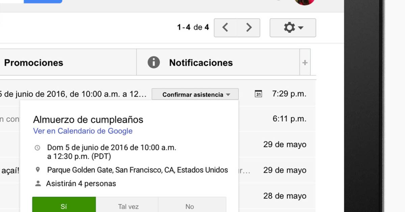Click the Parque Golden Gate location text
The height and width of the screenshot is (212, 405).
pos(137,170)
